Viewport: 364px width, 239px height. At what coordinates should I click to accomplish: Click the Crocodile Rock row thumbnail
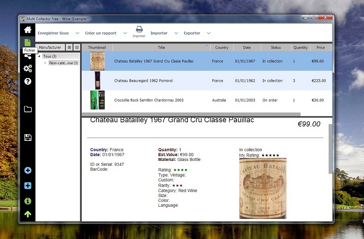pyautogui.click(x=97, y=100)
